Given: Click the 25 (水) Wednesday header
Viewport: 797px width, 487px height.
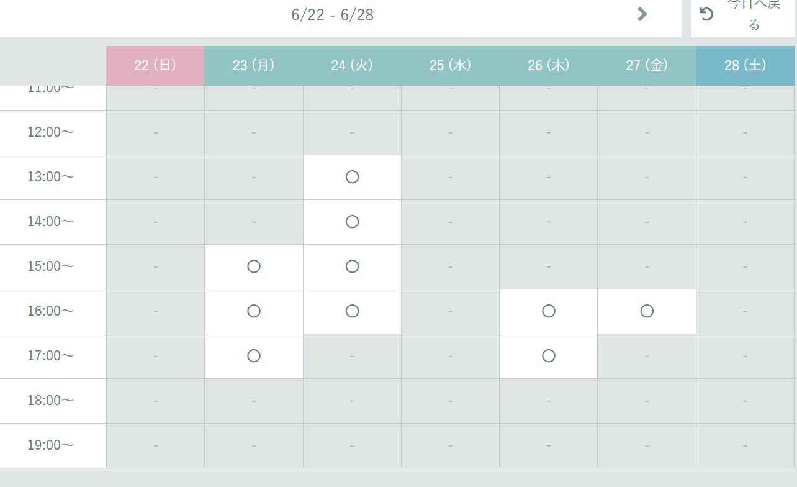Looking at the screenshot, I should [x=450, y=65].
